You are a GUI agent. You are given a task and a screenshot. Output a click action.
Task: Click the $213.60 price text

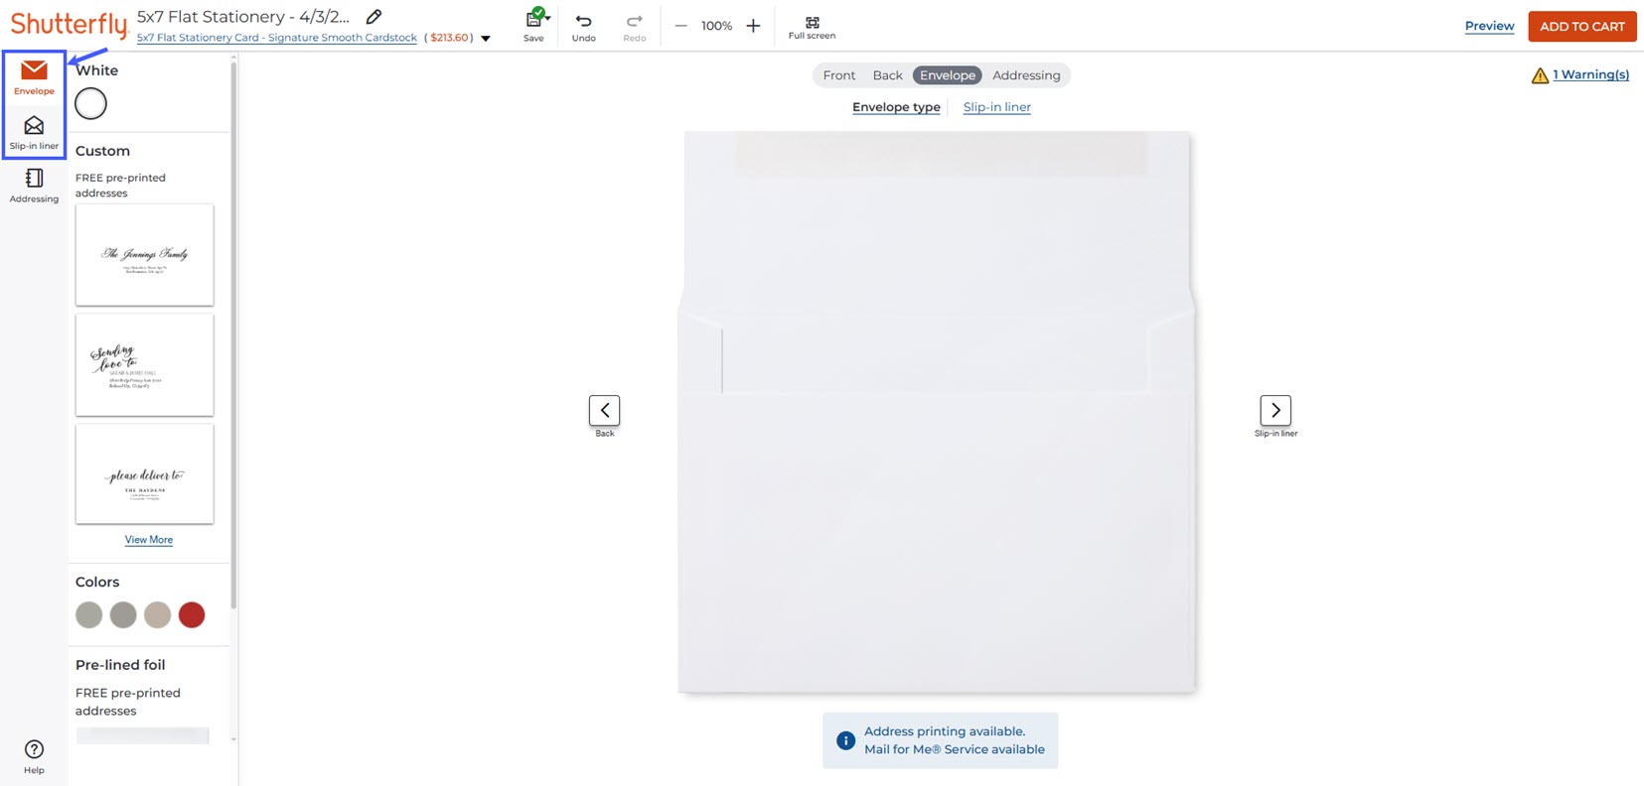[x=449, y=38]
